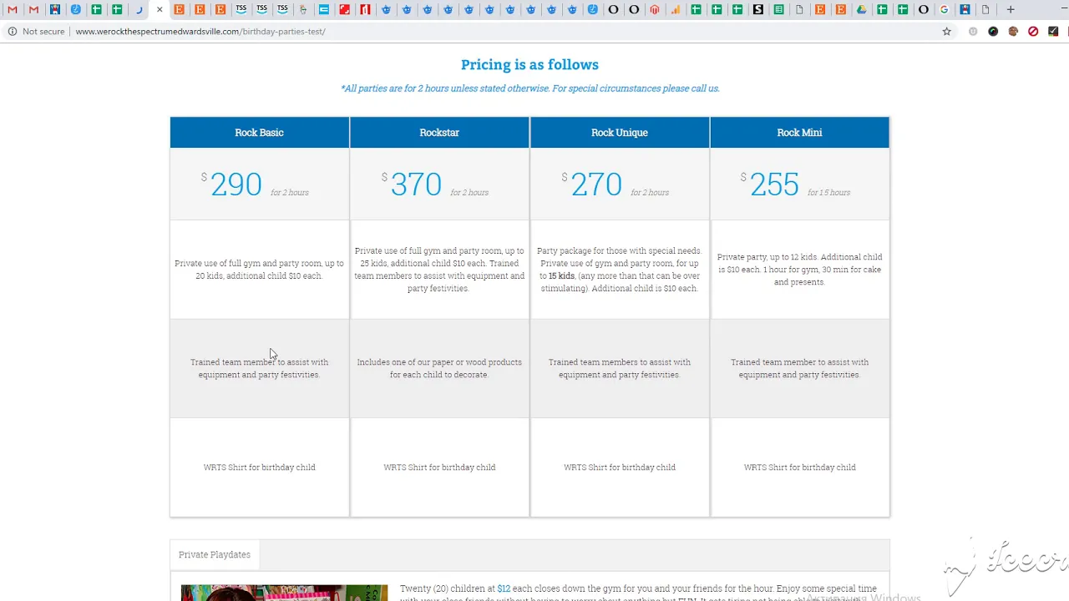
Task: Switch to the Google Sheets tab
Action: [778, 10]
